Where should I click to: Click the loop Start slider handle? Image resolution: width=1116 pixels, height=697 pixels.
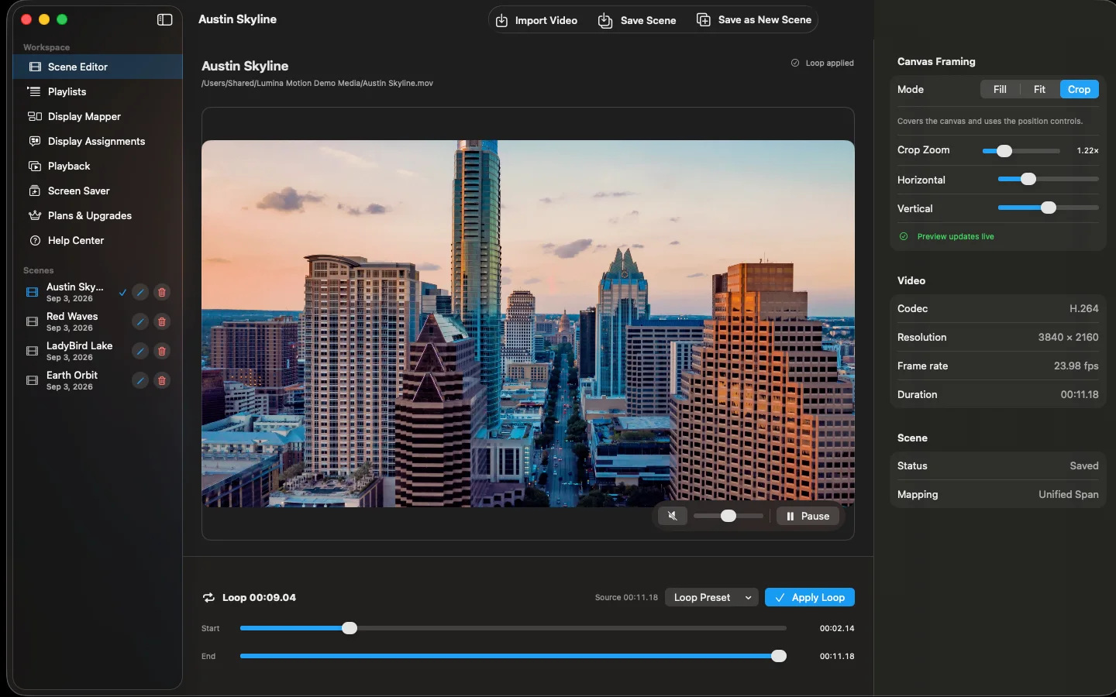(x=350, y=628)
